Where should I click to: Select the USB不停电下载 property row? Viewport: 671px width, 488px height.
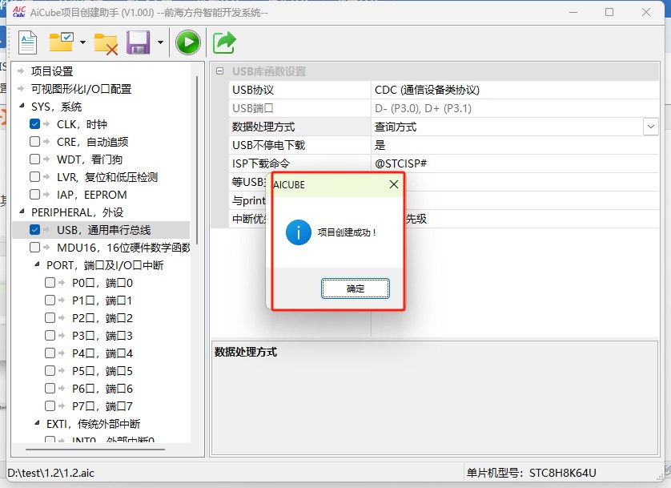[x=444, y=145]
